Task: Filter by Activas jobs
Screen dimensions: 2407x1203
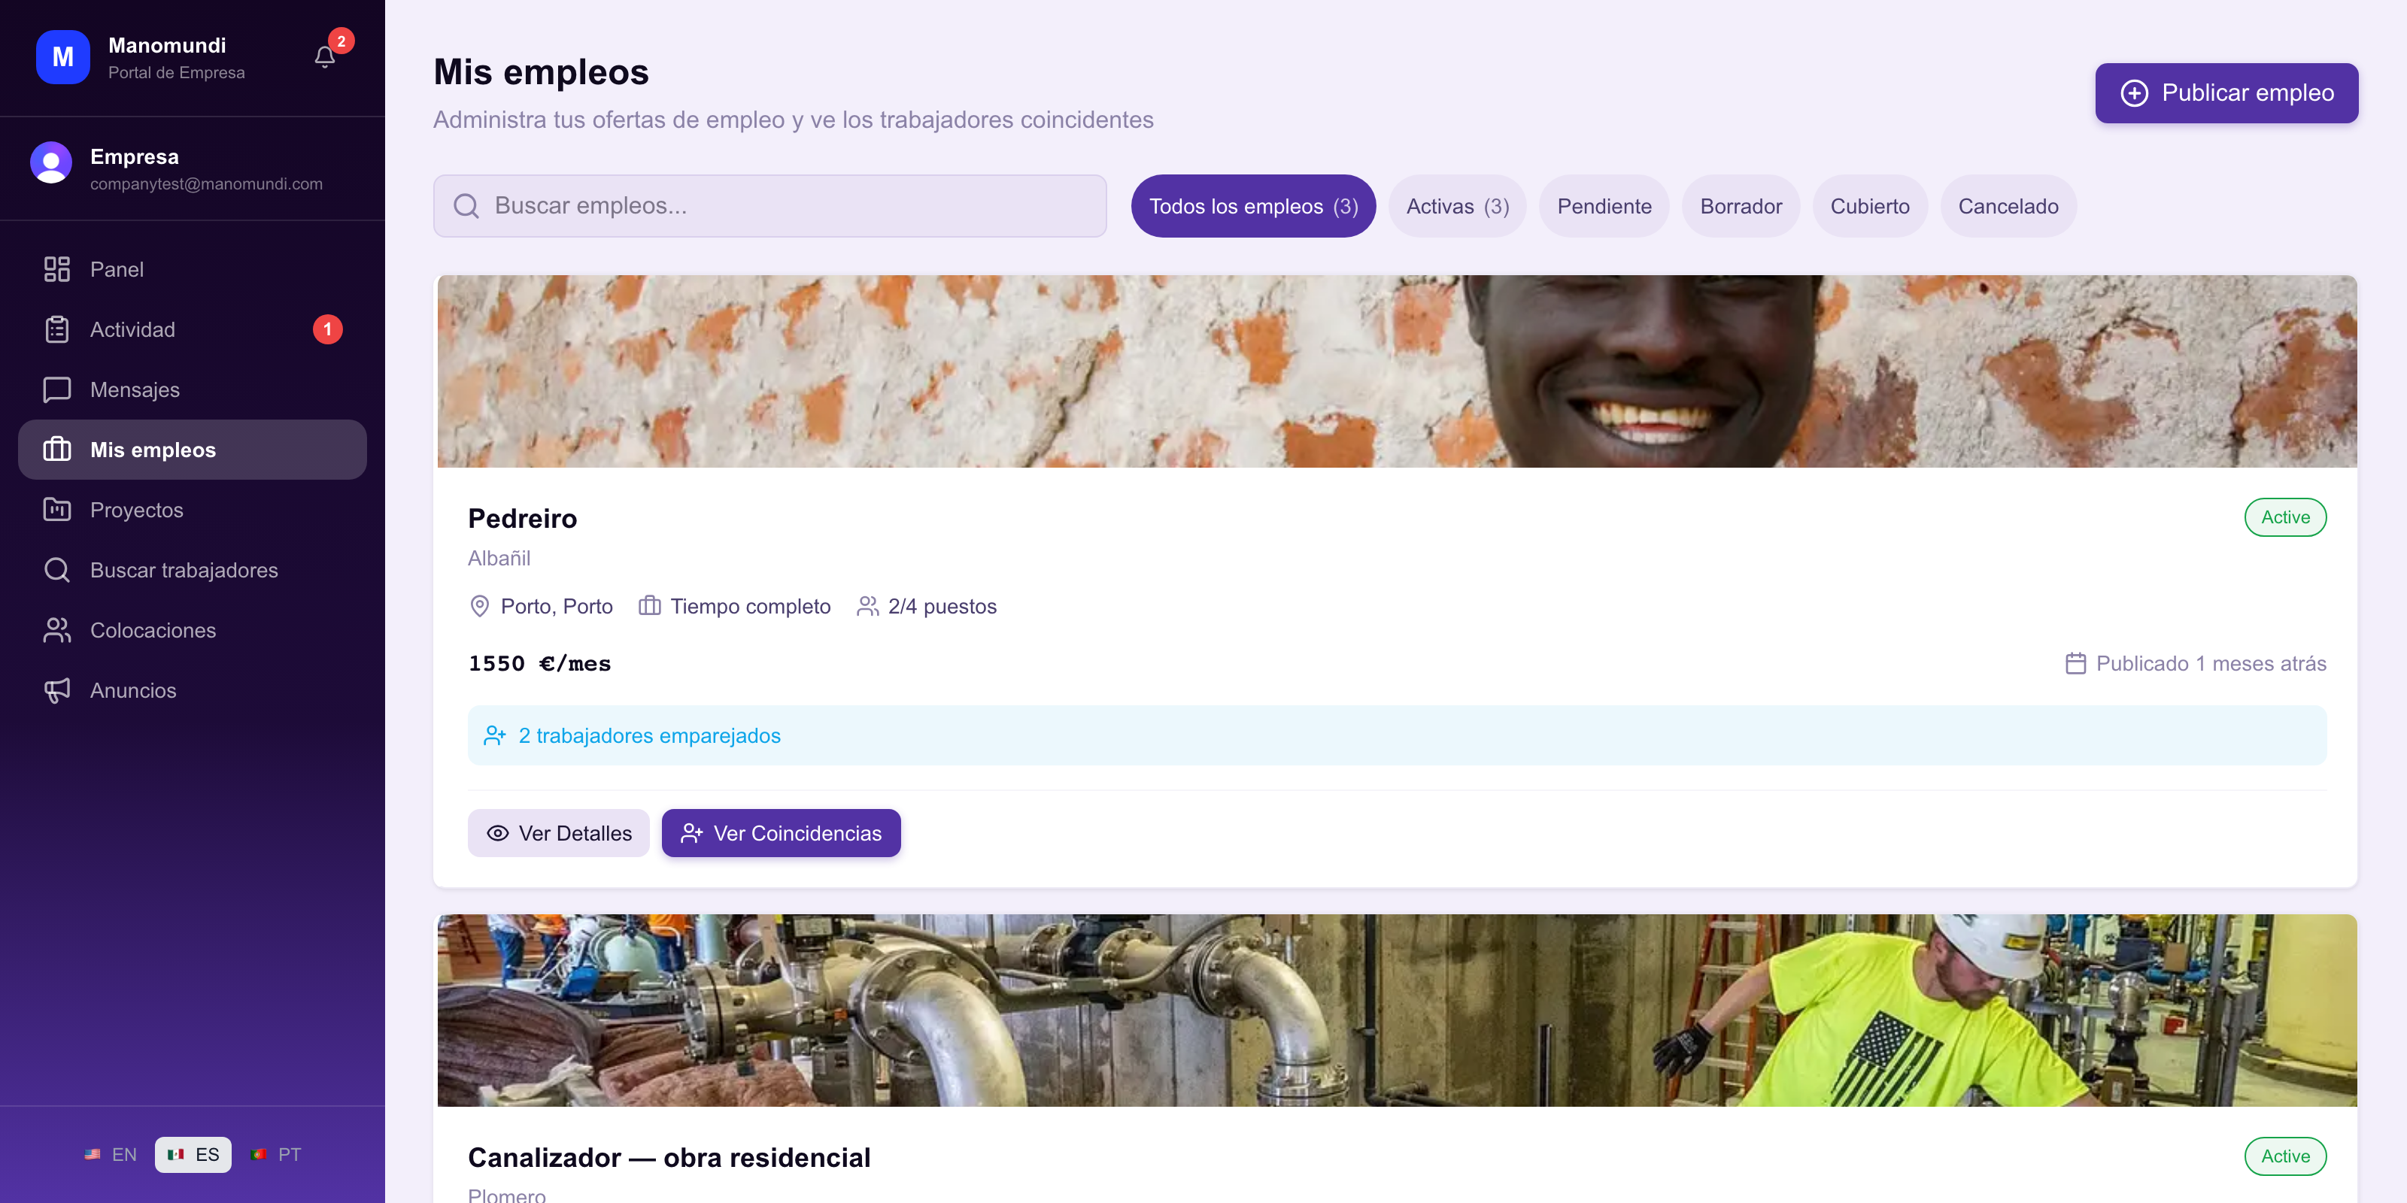Action: tap(1457, 205)
